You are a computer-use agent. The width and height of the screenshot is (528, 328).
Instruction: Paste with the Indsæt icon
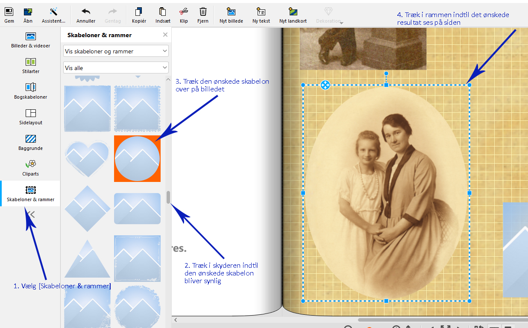[162, 15]
